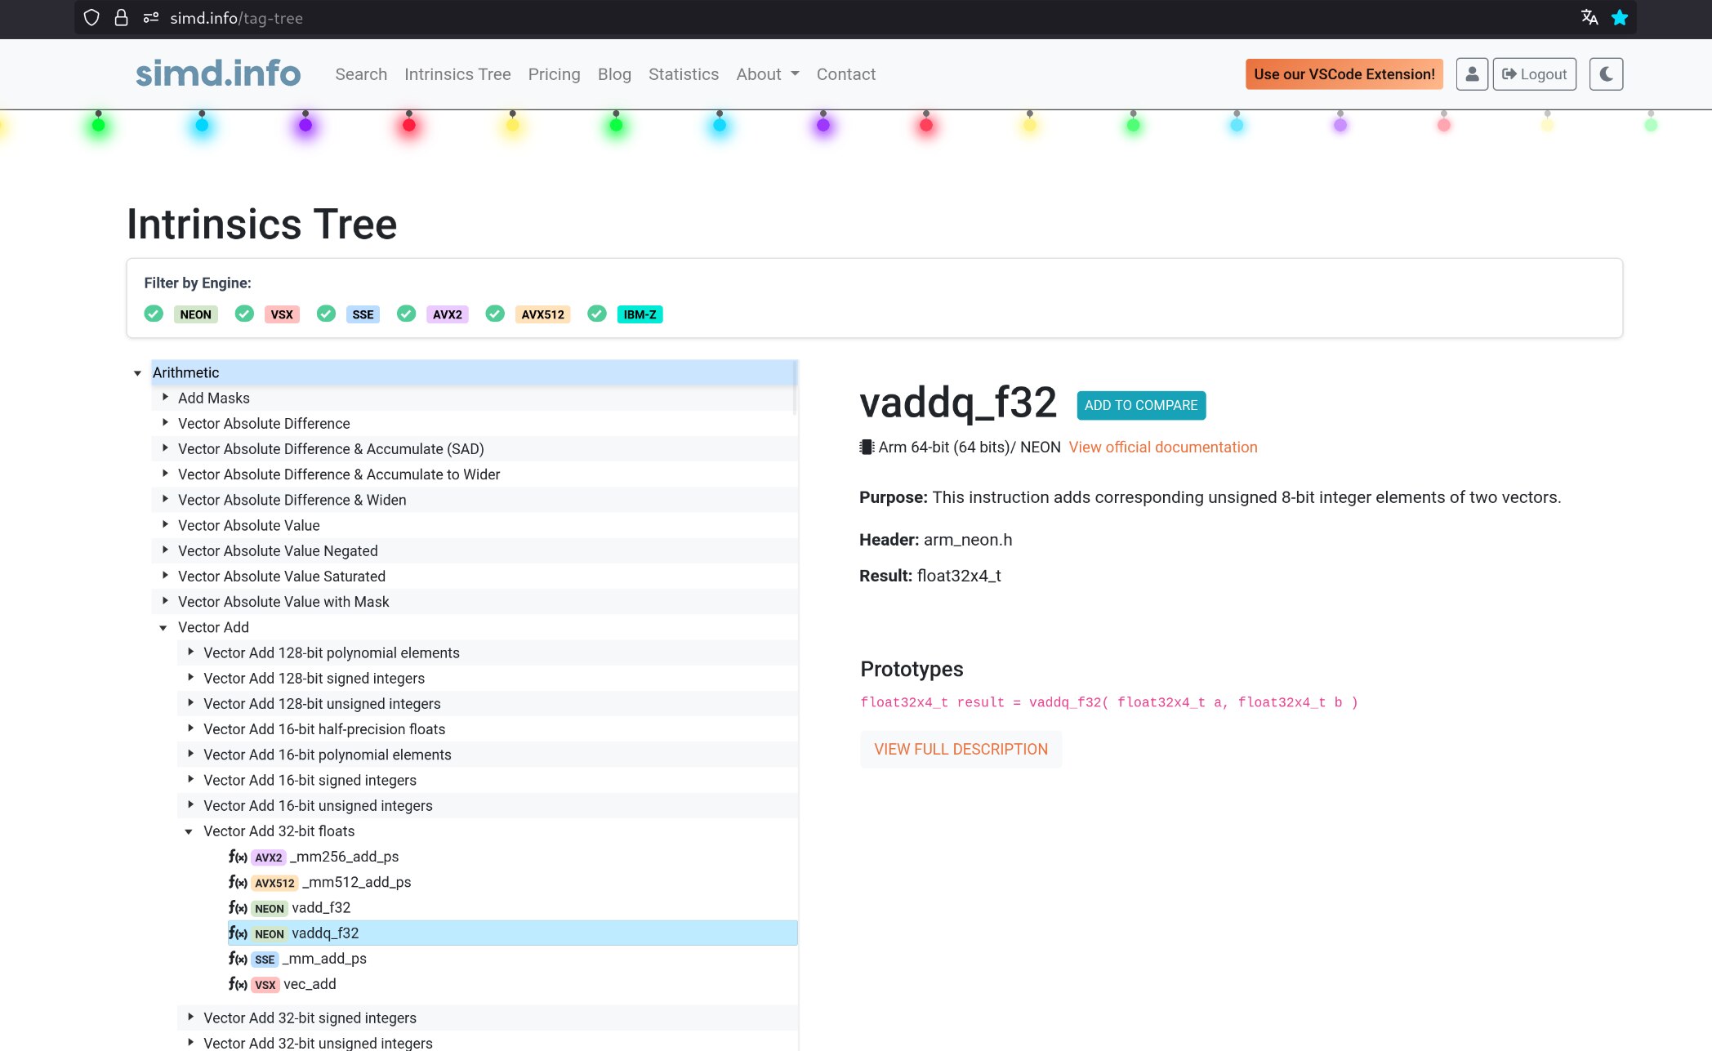Image resolution: width=1712 pixels, height=1051 pixels.
Task: Collapse the Arithmetic tree node
Action: point(137,373)
